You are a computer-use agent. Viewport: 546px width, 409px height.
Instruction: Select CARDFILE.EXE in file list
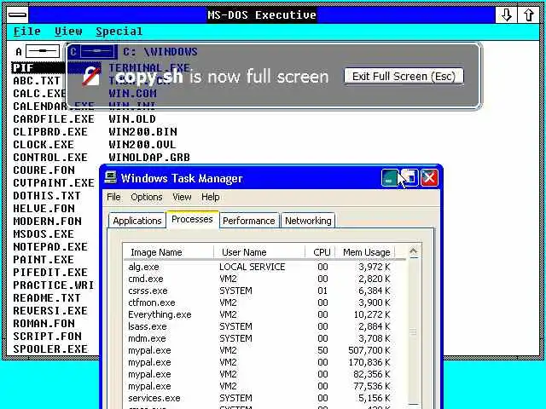pos(54,119)
